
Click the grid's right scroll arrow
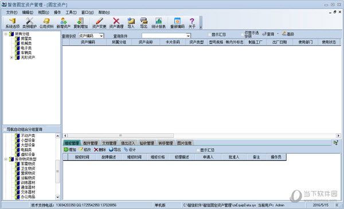tap(338, 136)
